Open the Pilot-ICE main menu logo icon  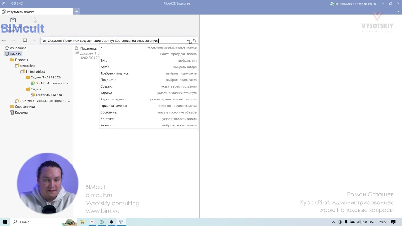tap(3, 3)
